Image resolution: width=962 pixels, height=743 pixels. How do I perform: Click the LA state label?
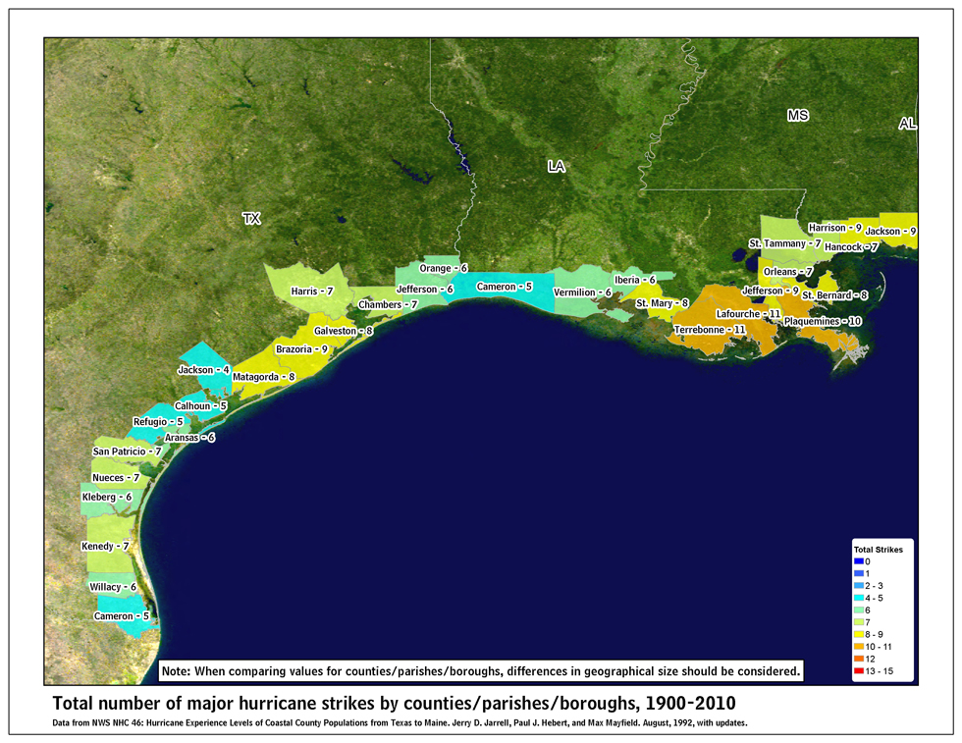[557, 168]
